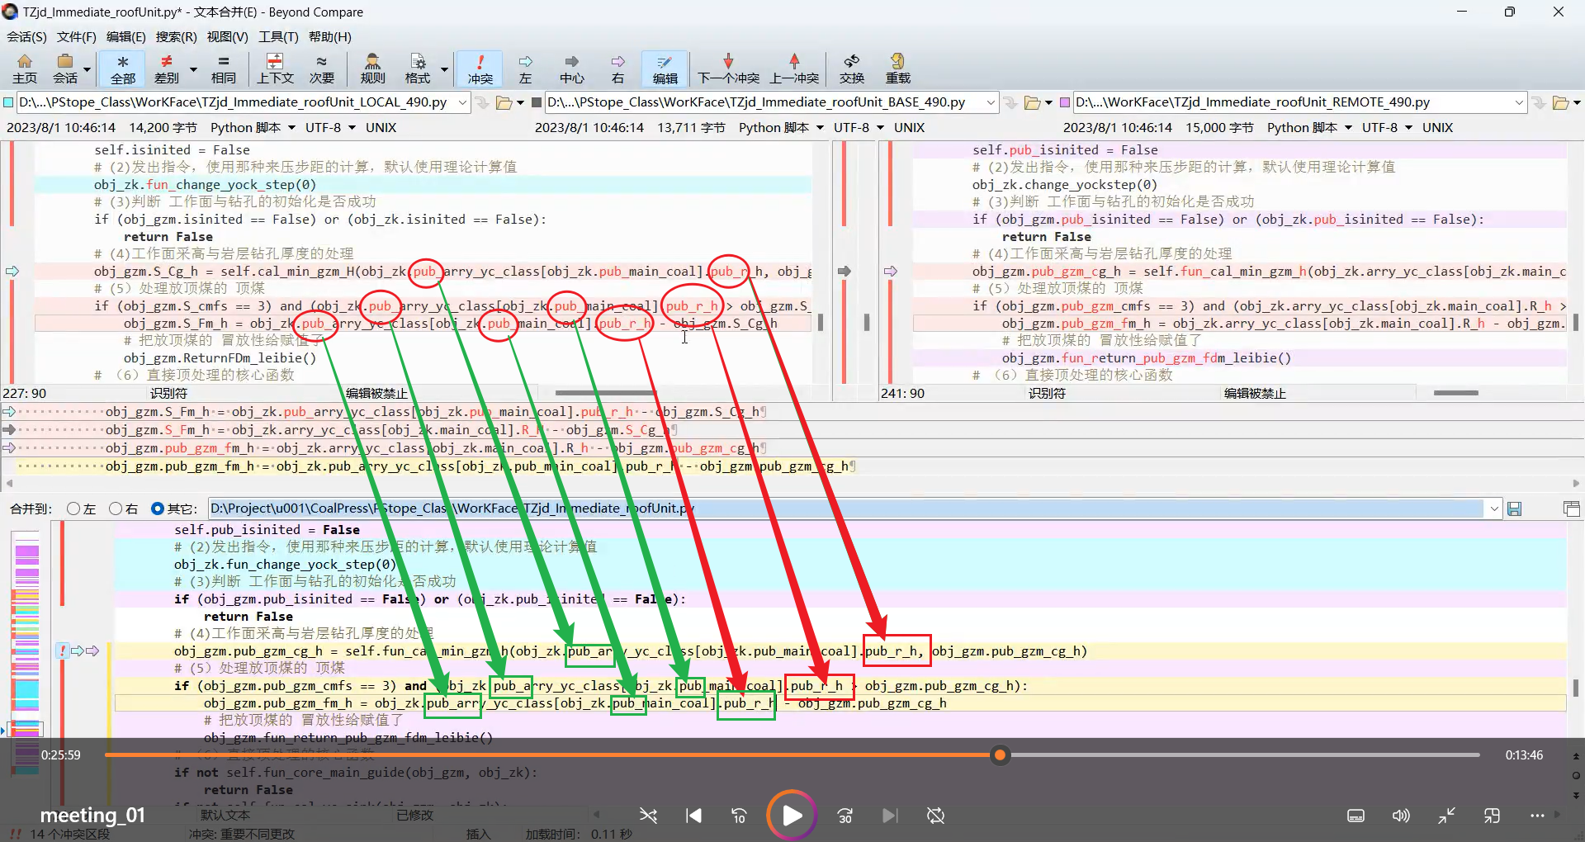Take center with 中心 arrow icon
The image size is (1585, 842).
tap(571, 69)
